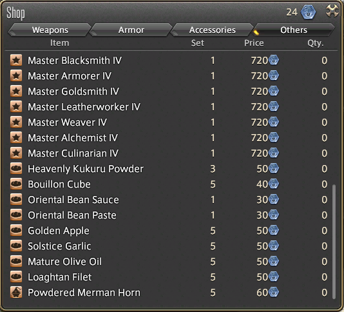Select the Master Armorer IV item name

coord(70,76)
